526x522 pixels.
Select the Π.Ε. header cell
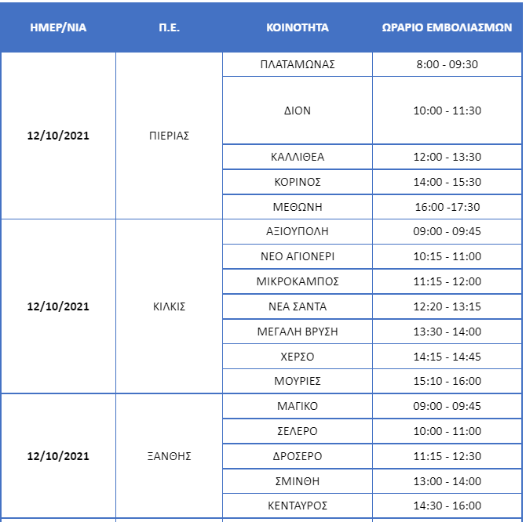tap(169, 27)
